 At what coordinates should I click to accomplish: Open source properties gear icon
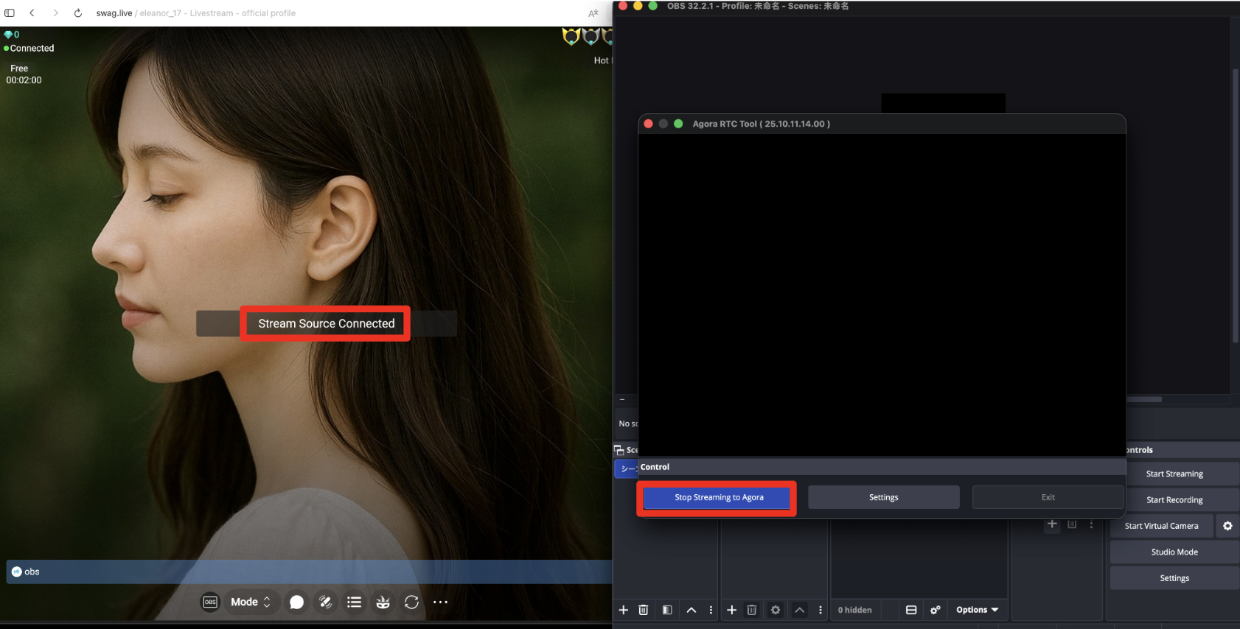(x=776, y=610)
